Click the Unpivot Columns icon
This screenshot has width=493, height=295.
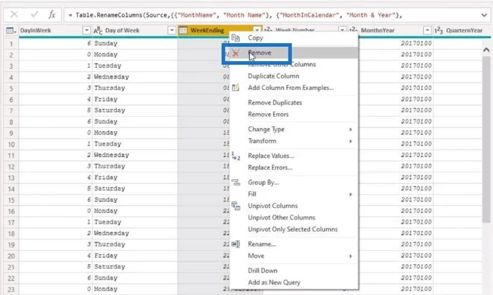coord(236,206)
